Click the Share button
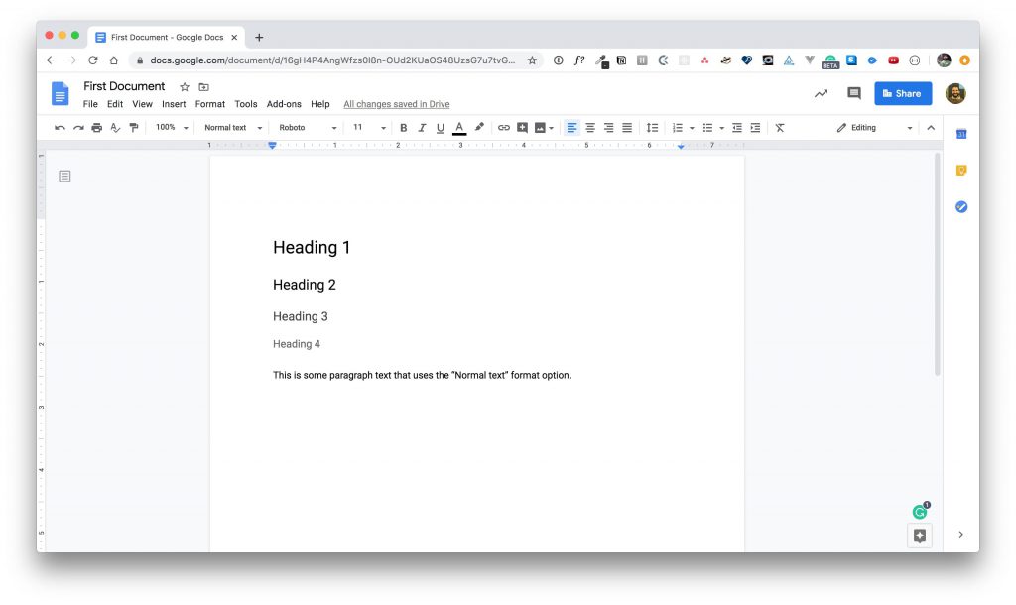This screenshot has width=1016, height=605. coord(902,93)
